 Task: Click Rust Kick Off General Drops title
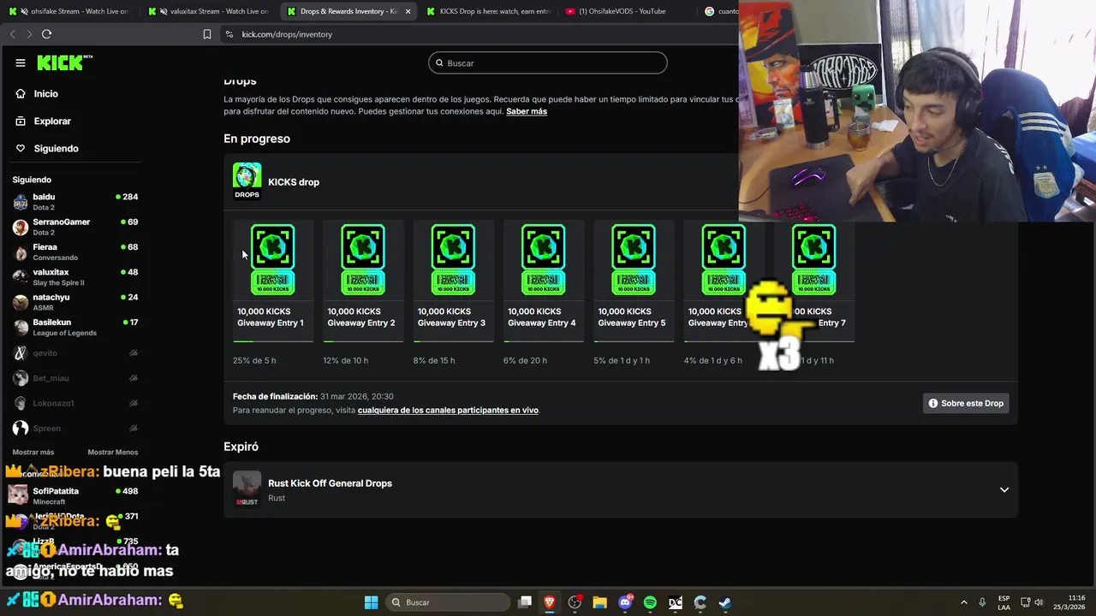tap(330, 483)
